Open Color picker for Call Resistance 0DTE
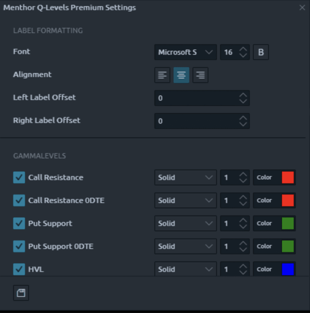Viewport: 310px width, 313px height. coord(274,200)
